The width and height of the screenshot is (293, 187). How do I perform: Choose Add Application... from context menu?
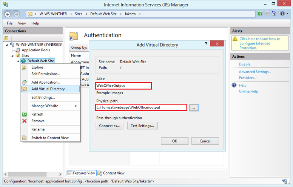click(x=51, y=82)
